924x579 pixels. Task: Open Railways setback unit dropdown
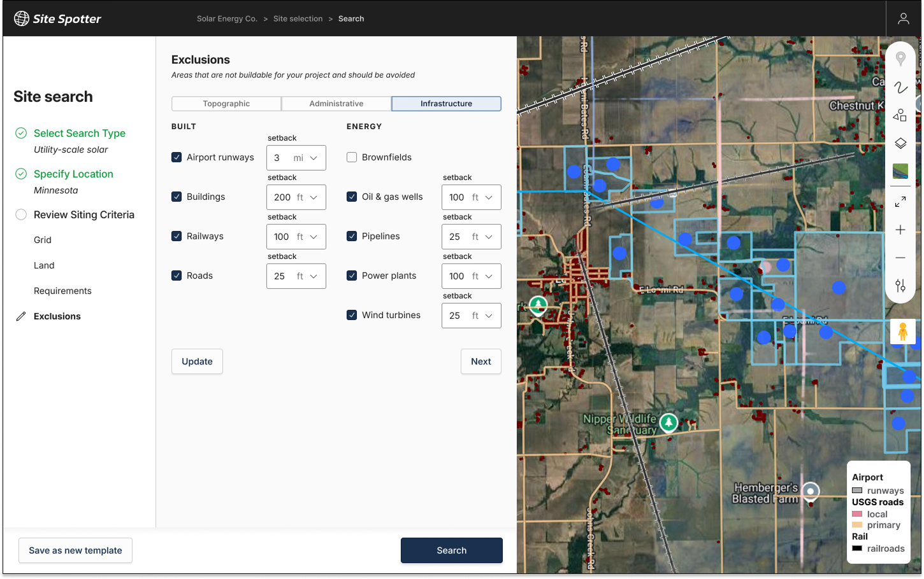(307, 237)
